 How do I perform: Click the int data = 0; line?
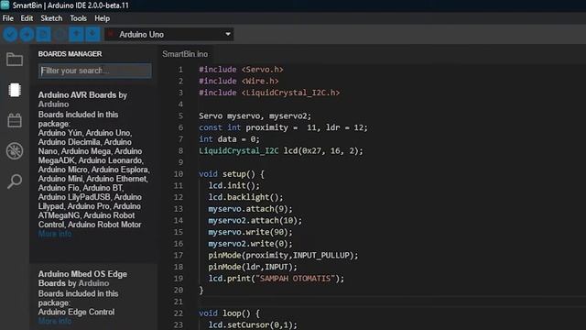(229, 138)
